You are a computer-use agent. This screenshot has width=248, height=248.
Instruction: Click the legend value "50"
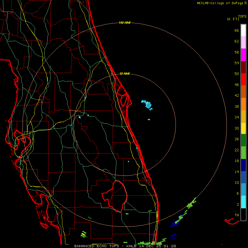point(237,74)
